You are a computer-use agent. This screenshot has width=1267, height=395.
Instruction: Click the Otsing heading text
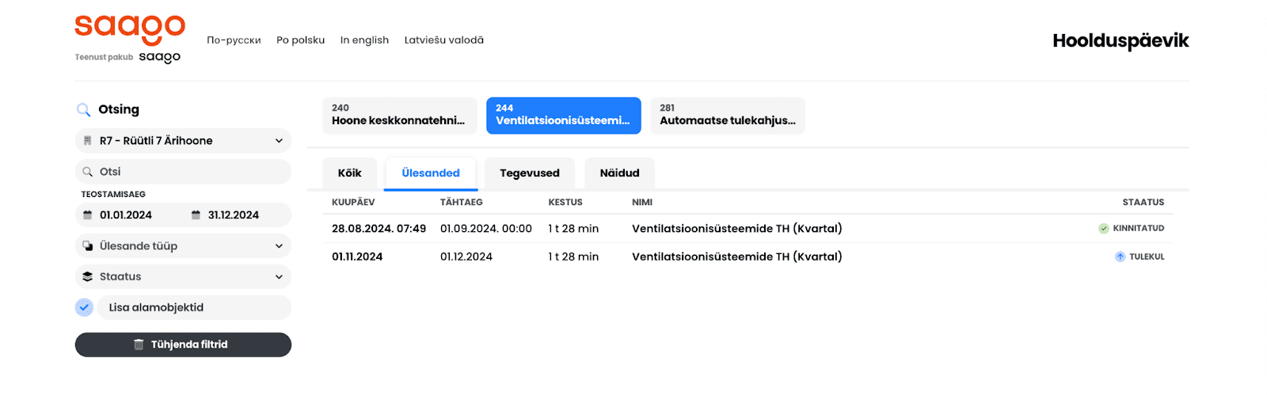119,110
